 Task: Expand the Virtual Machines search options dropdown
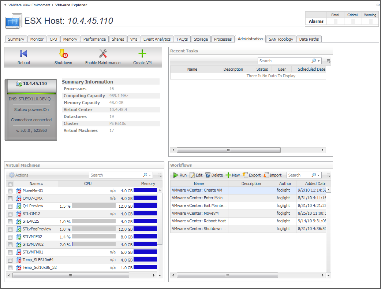150,175
